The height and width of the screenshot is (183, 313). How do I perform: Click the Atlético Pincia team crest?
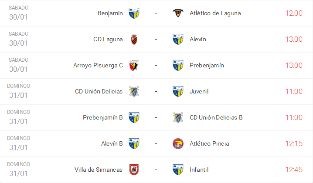click(177, 143)
